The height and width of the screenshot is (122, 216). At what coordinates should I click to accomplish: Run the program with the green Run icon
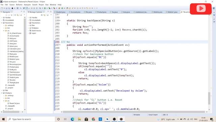tap(45, 8)
